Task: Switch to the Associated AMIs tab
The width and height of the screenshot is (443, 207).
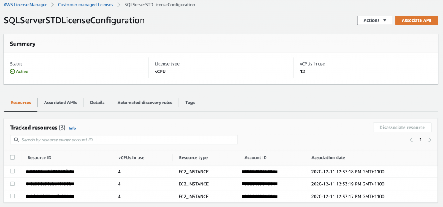Action: pyautogui.click(x=61, y=103)
